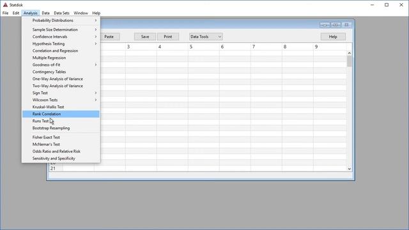Click the Help button in data window
This screenshot has height=230, width=409.
click(x=333, y=37)
